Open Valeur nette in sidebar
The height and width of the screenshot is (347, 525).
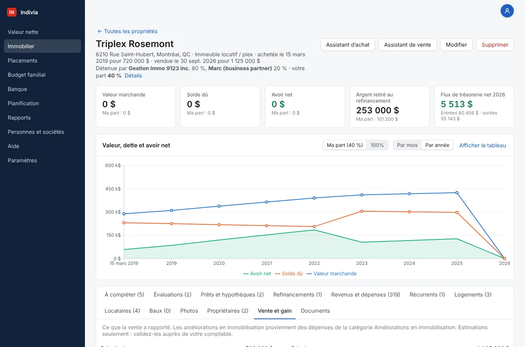coord(42,32)
